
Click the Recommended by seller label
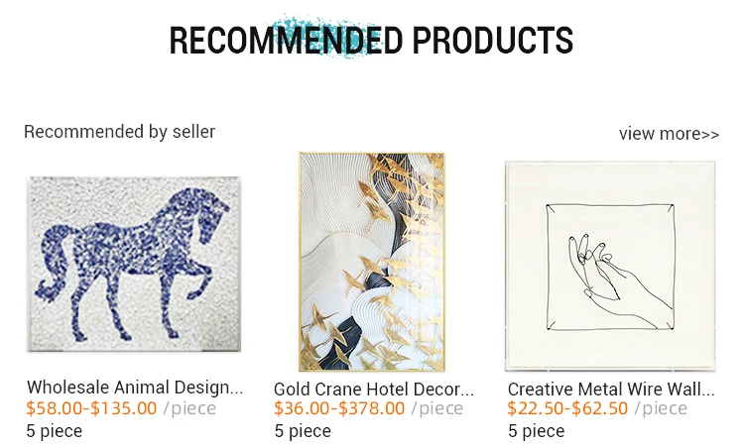(x=119, y=132)
